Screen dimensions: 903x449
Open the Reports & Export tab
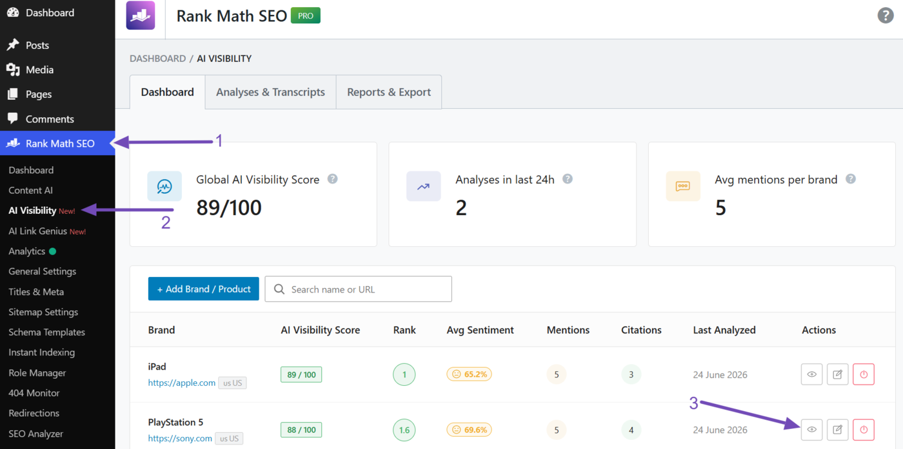click(389, 92)
